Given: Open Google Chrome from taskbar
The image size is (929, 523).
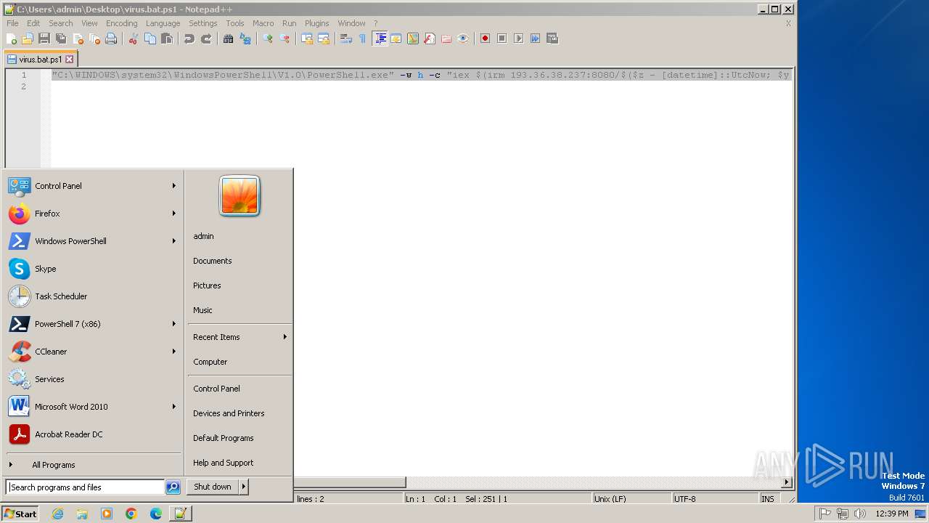Looking at the screenshot, I should point(131,514).
